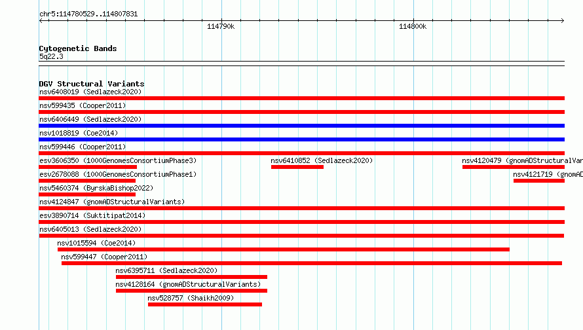Click the 114800k ruler position
583x330 pixels.
pyautogui.click(x=413, y=26)
